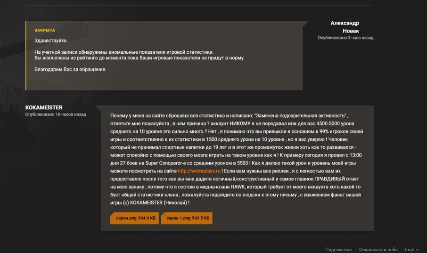Open the скрин.png attachment
The width and height of the screenshot is (427, 253).
(x=134, y=218)
